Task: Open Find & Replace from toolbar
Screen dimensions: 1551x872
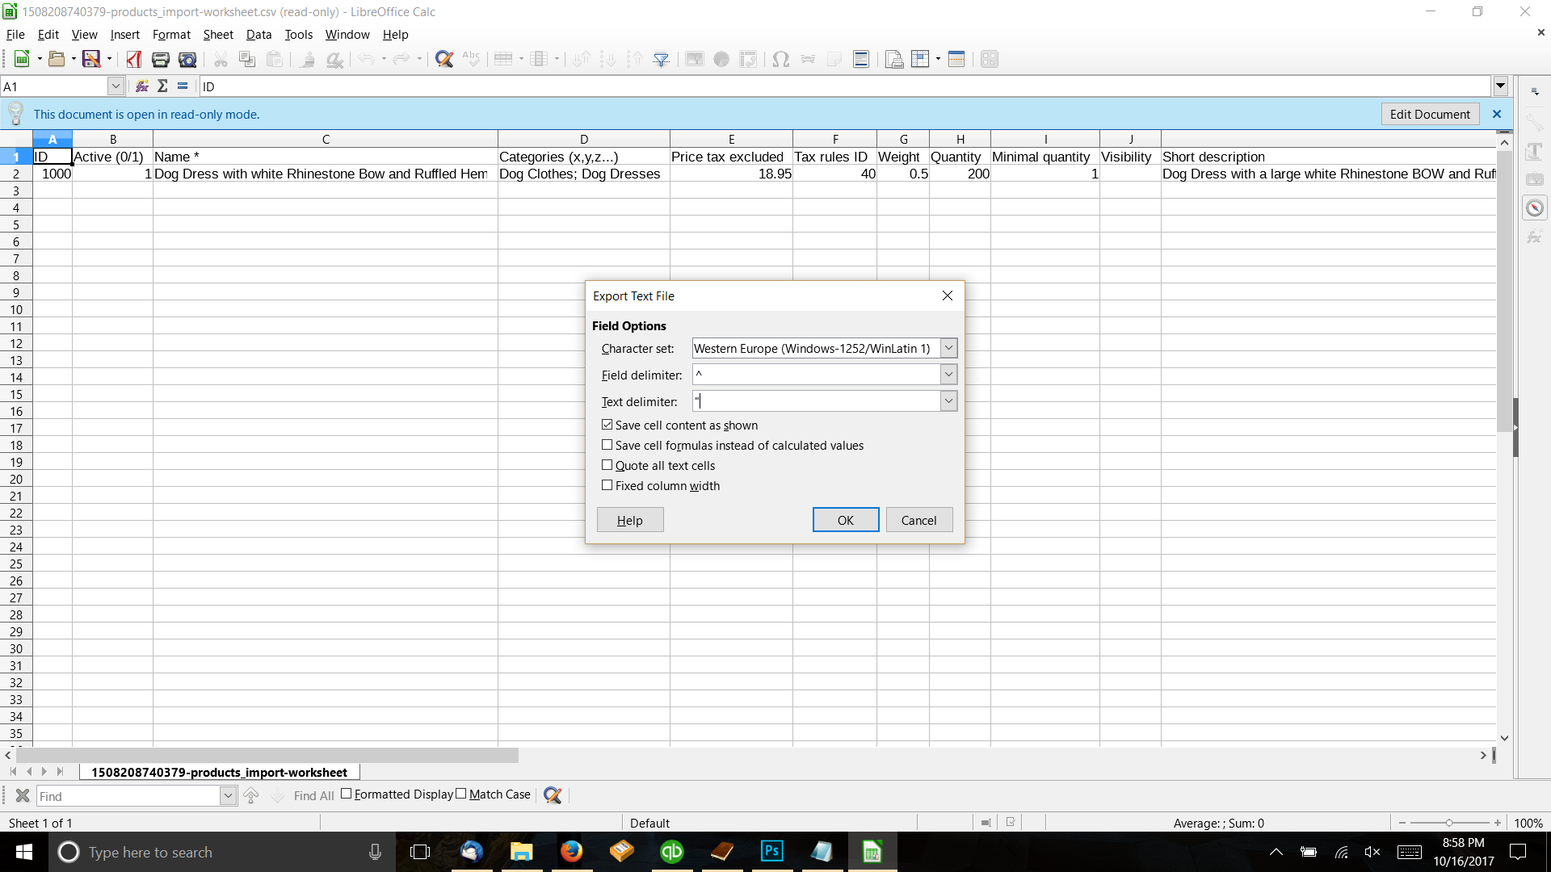Action: click(x=443, y=59)
